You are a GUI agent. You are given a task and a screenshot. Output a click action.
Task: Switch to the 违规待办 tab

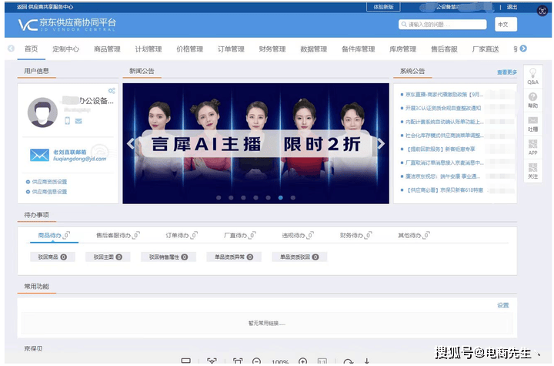298,235
